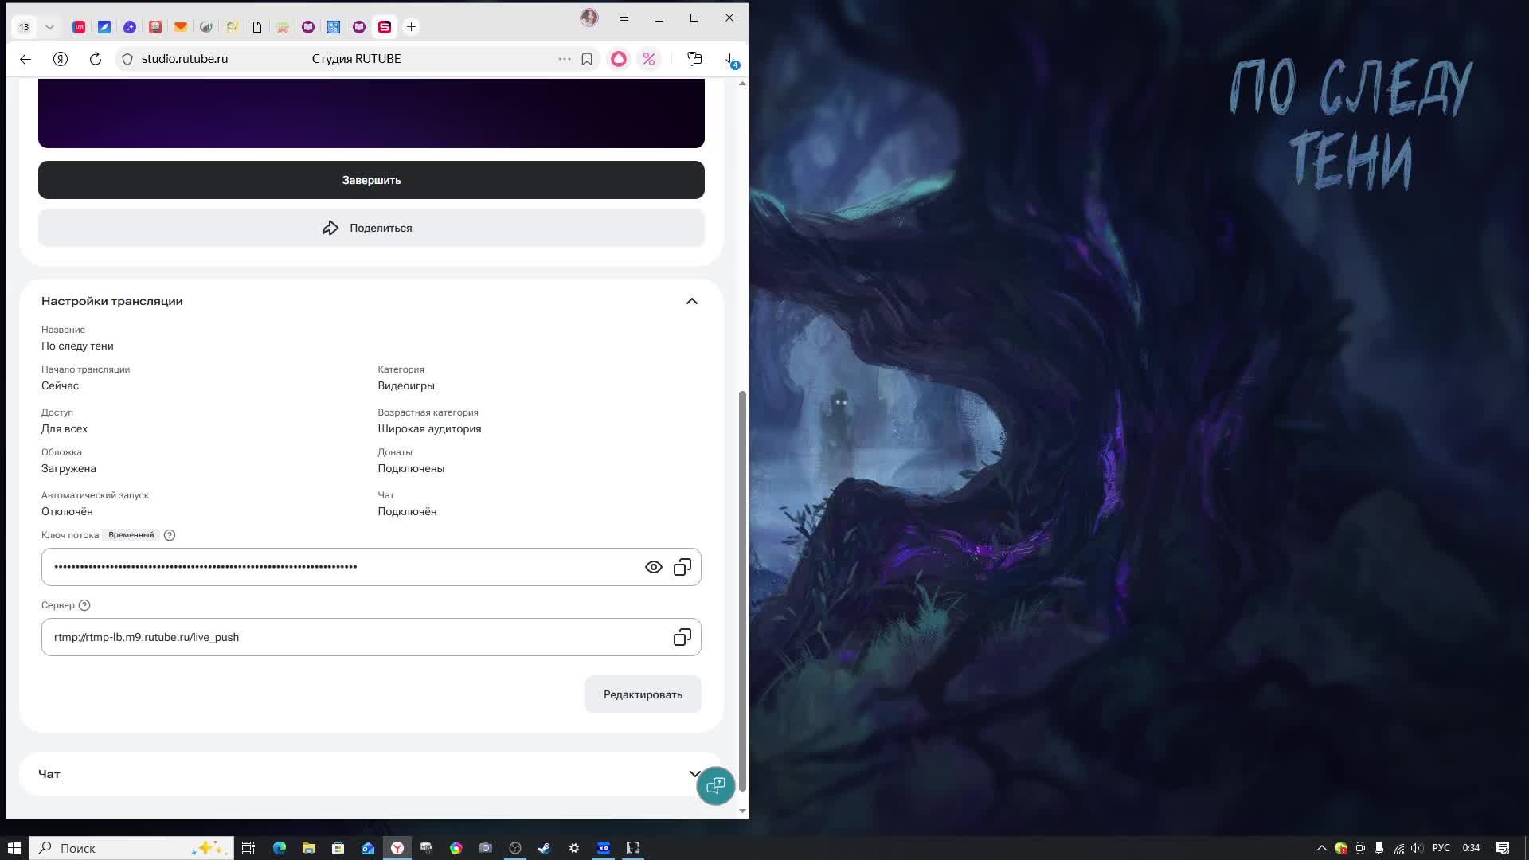Image resolution: width=1529 pixels, height=860 pixels.
Task: Switch to the envelope mail tab
Action: 181,27
